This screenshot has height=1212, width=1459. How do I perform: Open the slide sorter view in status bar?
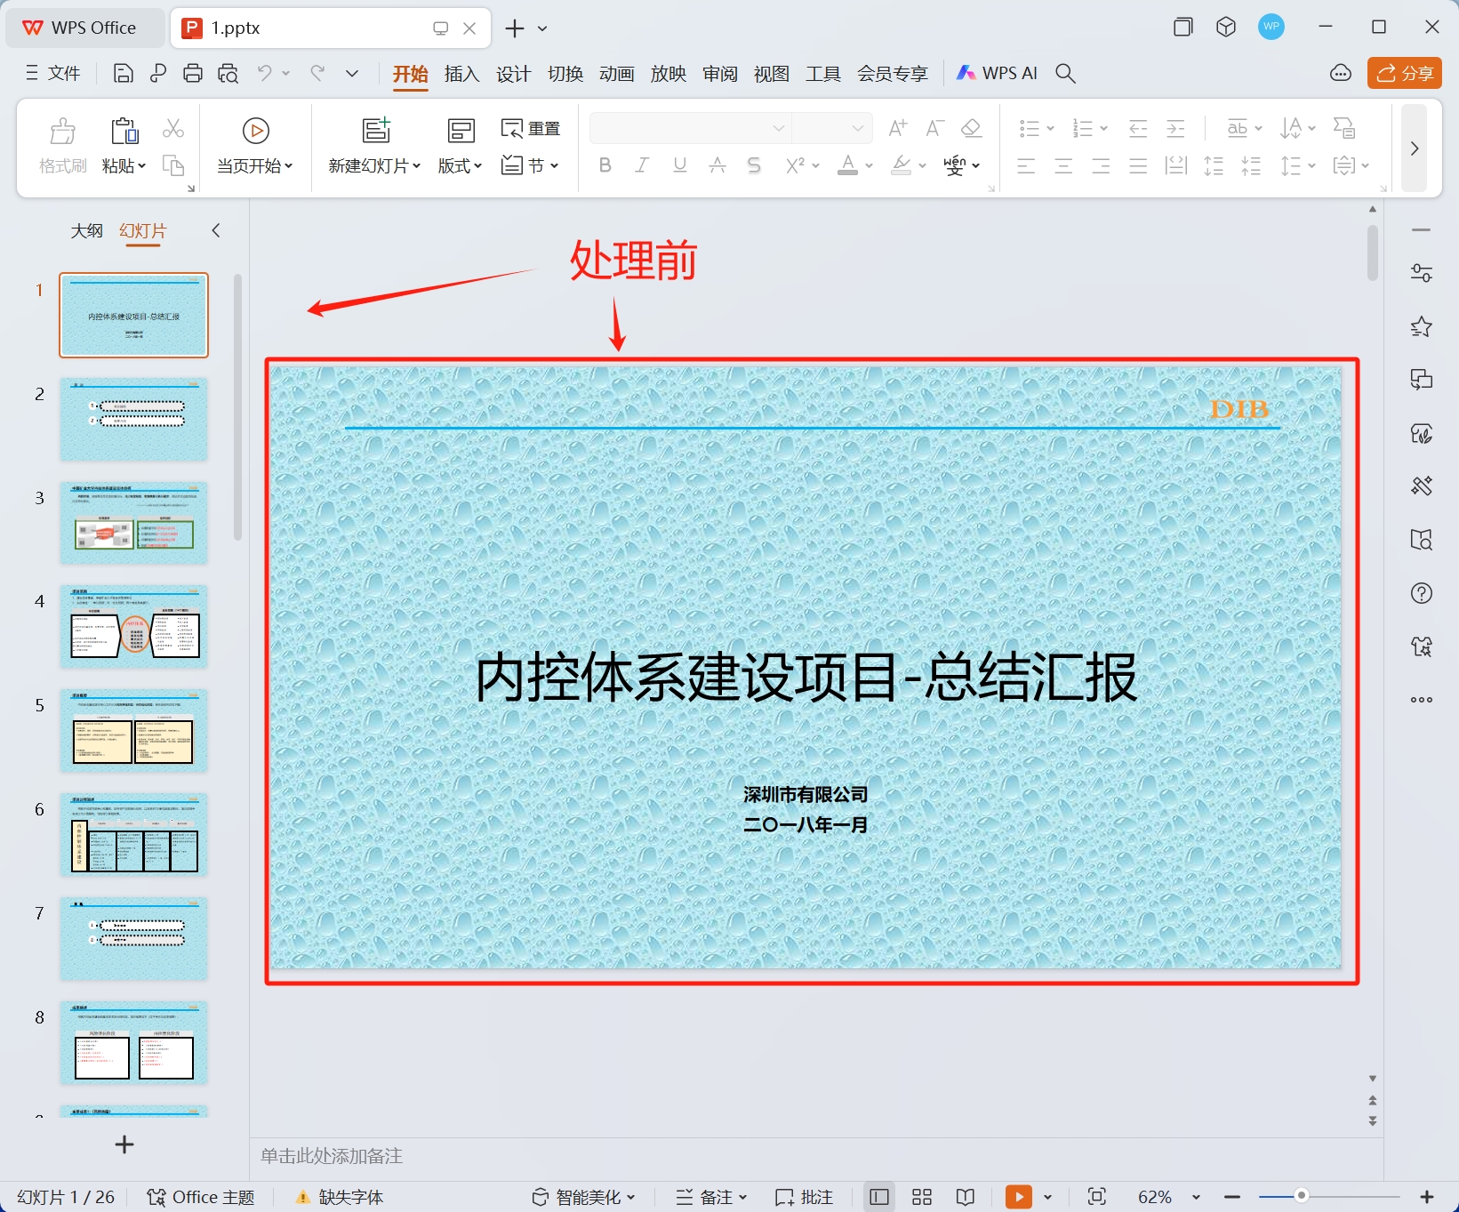pos(921,1197)
